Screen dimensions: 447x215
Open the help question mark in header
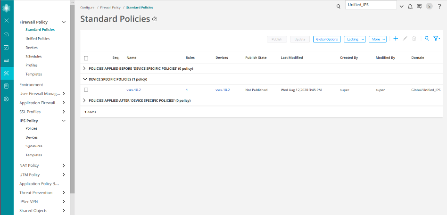(439, 6)
